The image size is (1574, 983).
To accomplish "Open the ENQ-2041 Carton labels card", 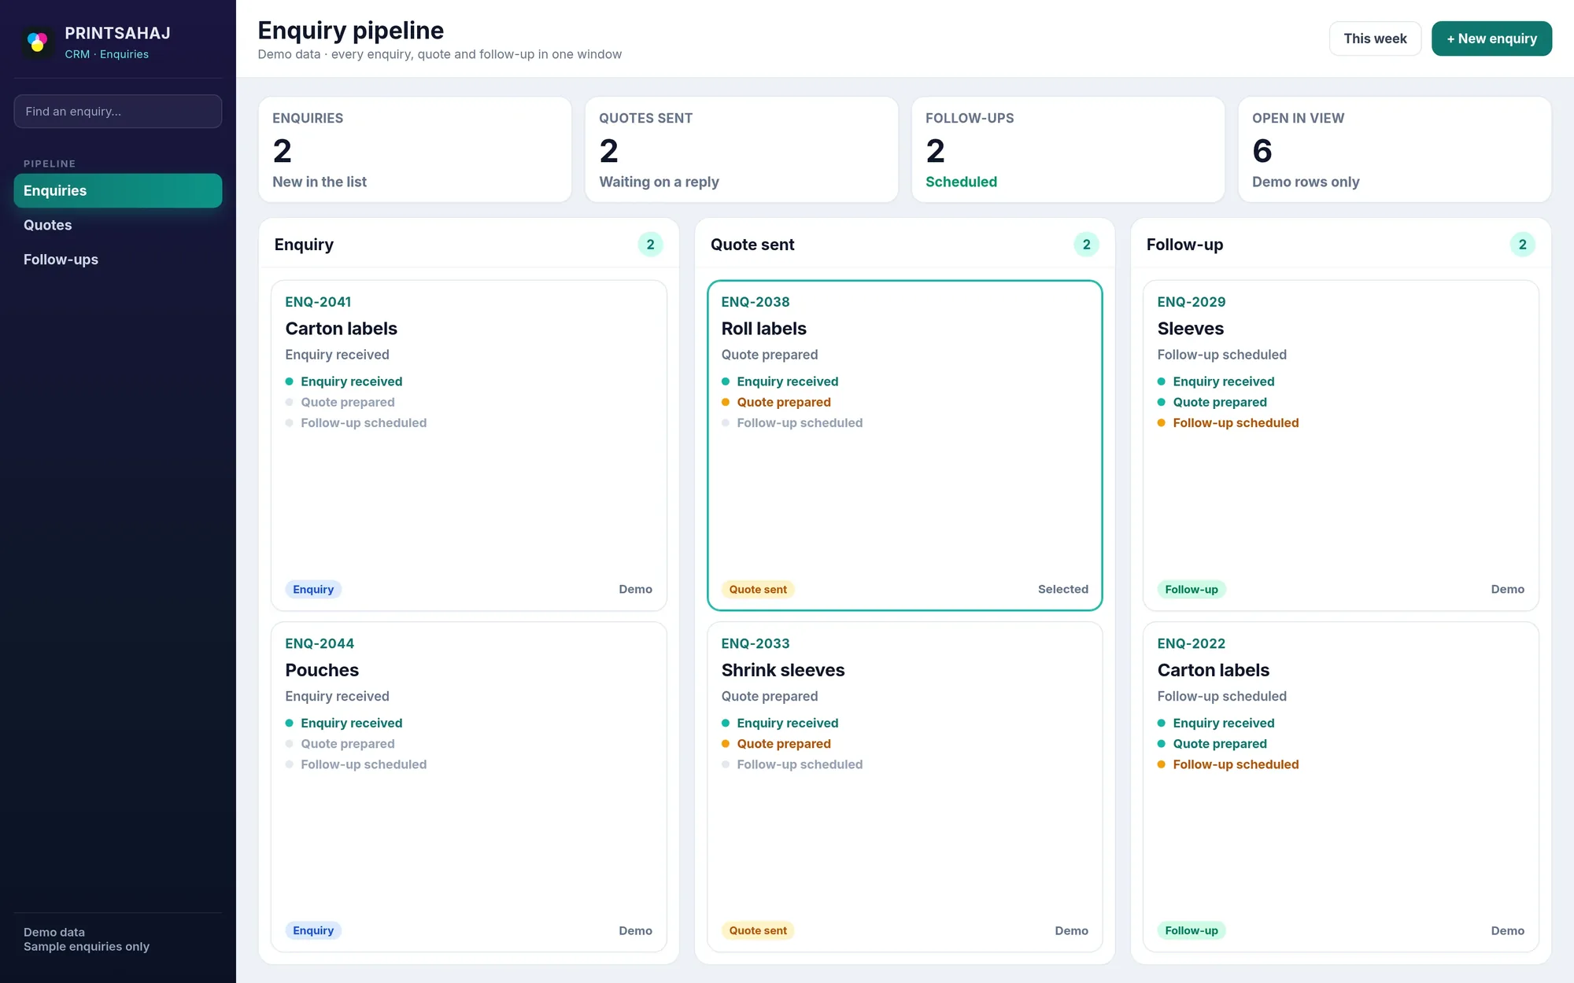I will point(469,445).
